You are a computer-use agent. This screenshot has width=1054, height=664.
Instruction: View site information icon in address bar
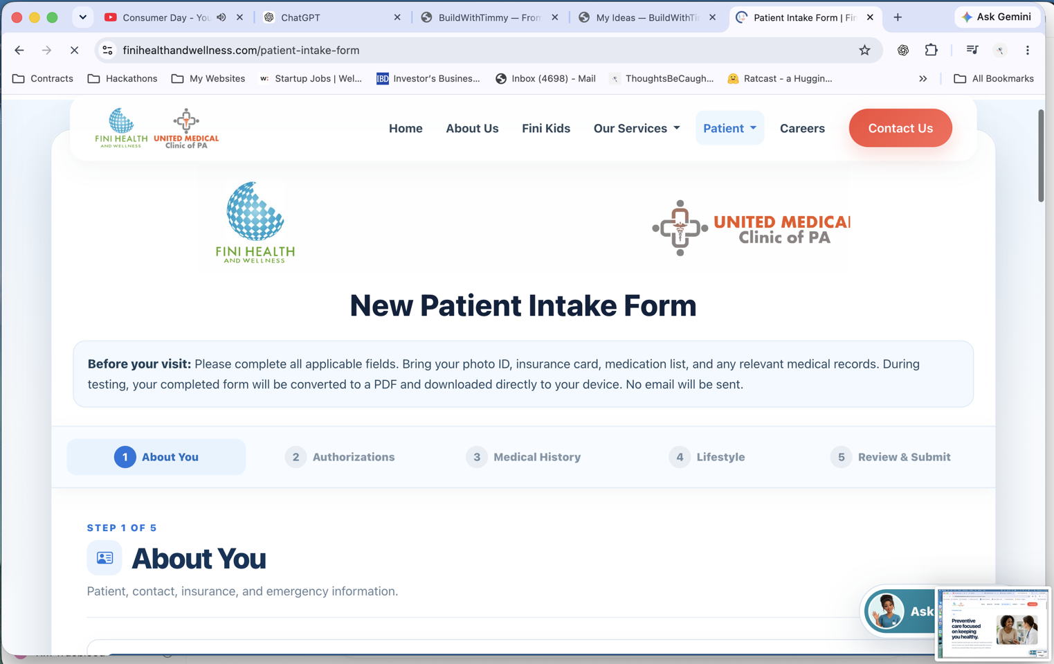click(x=107, y=50)
